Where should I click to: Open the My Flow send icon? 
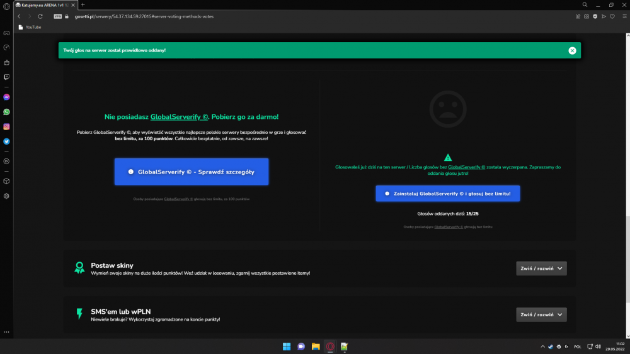point(604,16)
